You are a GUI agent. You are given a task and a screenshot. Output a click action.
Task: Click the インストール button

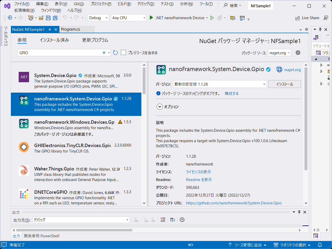click(x=285, y=84)
